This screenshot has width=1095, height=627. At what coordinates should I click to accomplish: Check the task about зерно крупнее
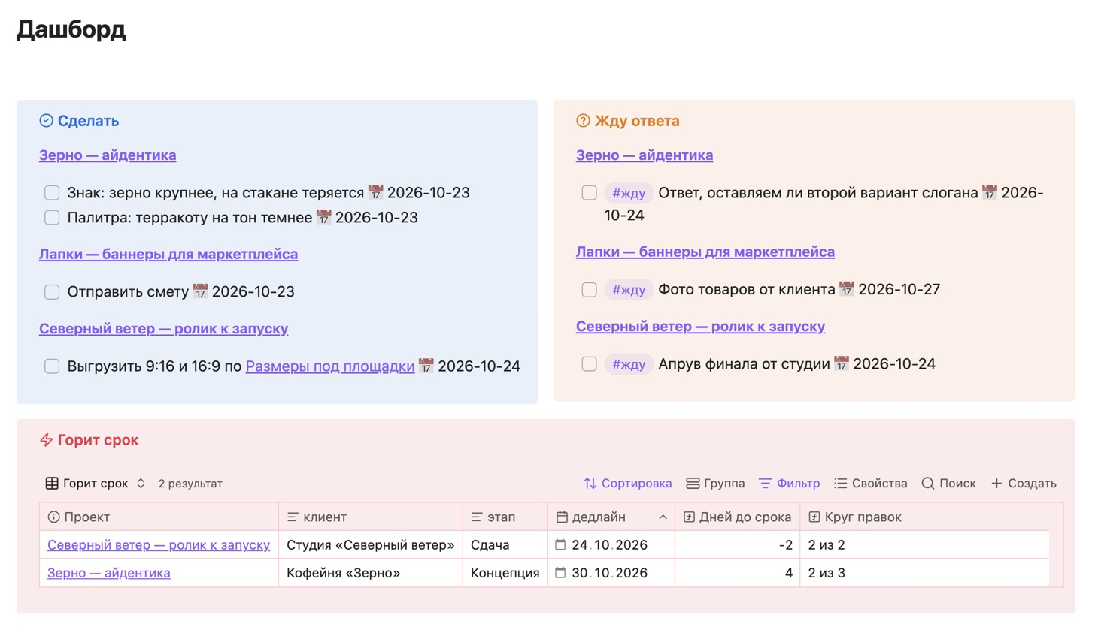52,193
